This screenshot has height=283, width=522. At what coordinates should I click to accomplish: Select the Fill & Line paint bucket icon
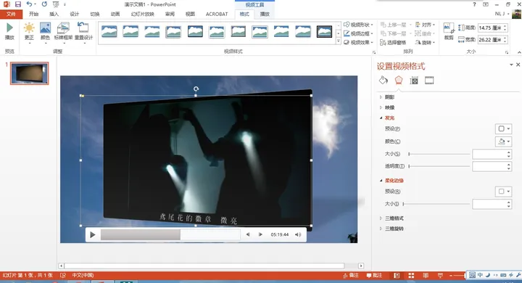(x=384, y=81)
